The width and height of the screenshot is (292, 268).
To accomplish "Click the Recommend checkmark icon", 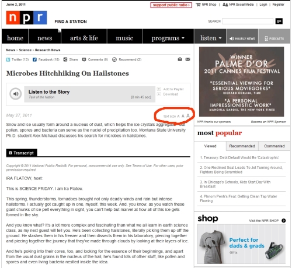I will 114,59.
